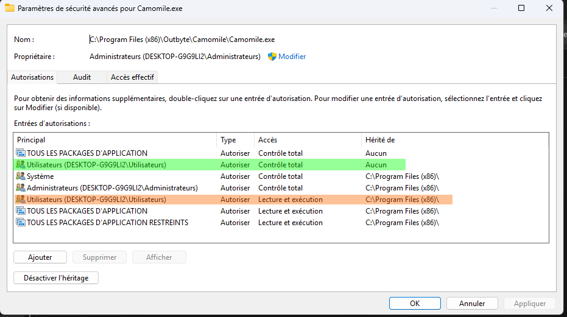Sort by the Hérité de column header
This screenshot has width=567, height=317.
454,140
